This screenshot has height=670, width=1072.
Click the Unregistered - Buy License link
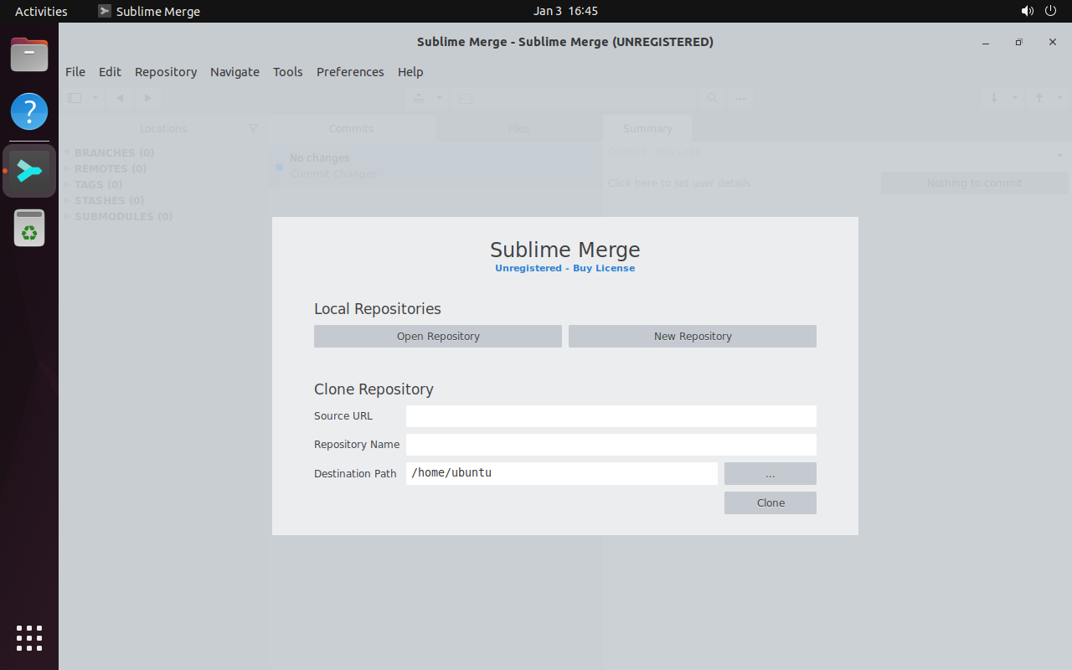565,268
